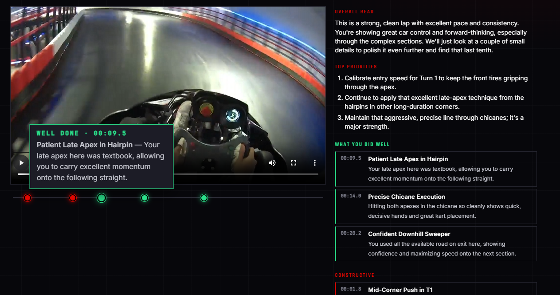Enter fullscreen on the video player
The image size is (560, 295).
(293, 163)
